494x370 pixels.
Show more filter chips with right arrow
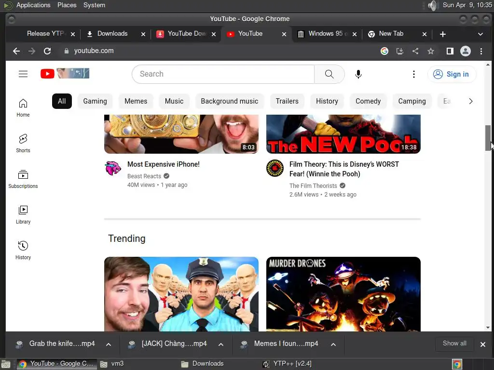[471, 101]
